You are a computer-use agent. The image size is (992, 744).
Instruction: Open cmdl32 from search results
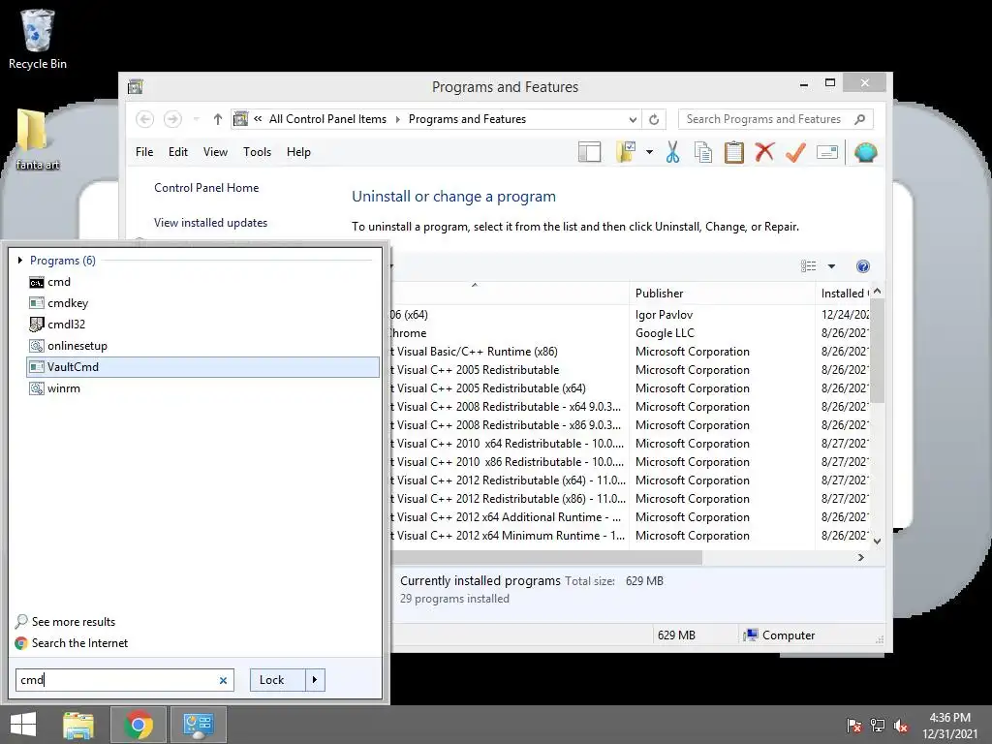[x=202, y=325]
